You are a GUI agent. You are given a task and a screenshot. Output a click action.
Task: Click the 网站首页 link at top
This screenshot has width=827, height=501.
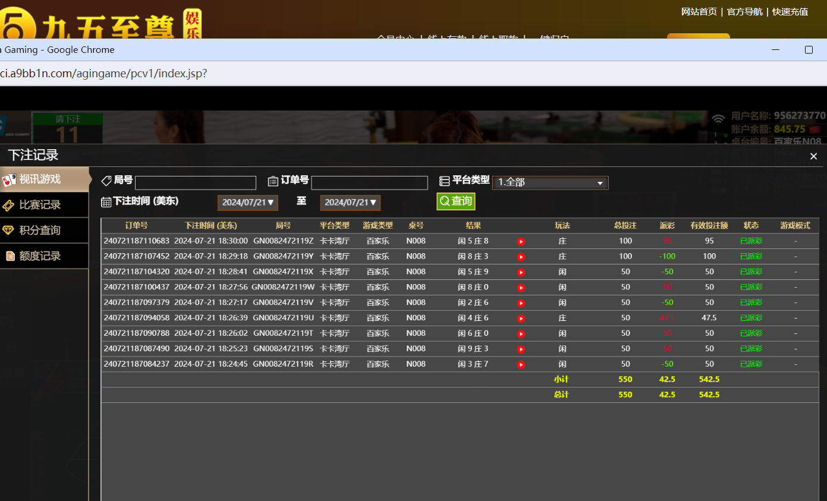[x=699, y=12]
